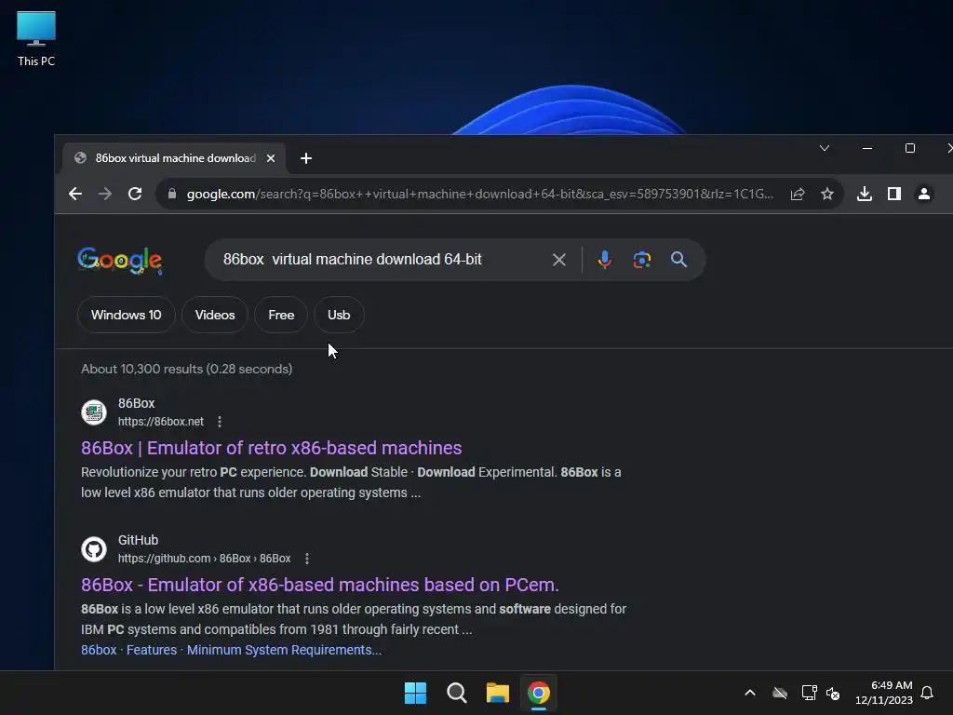Viewport: 953px width, 715px height.
Task: Select the This PC desktop icon
Action: 36,39
